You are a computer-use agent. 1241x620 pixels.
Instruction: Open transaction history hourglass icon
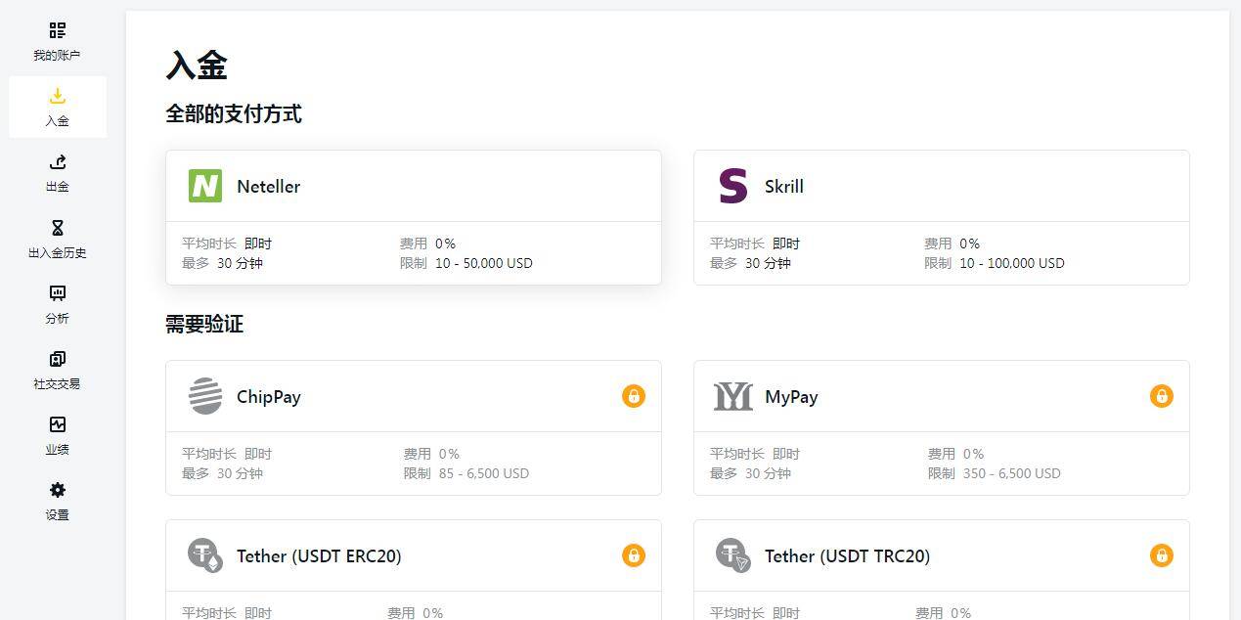57,228
